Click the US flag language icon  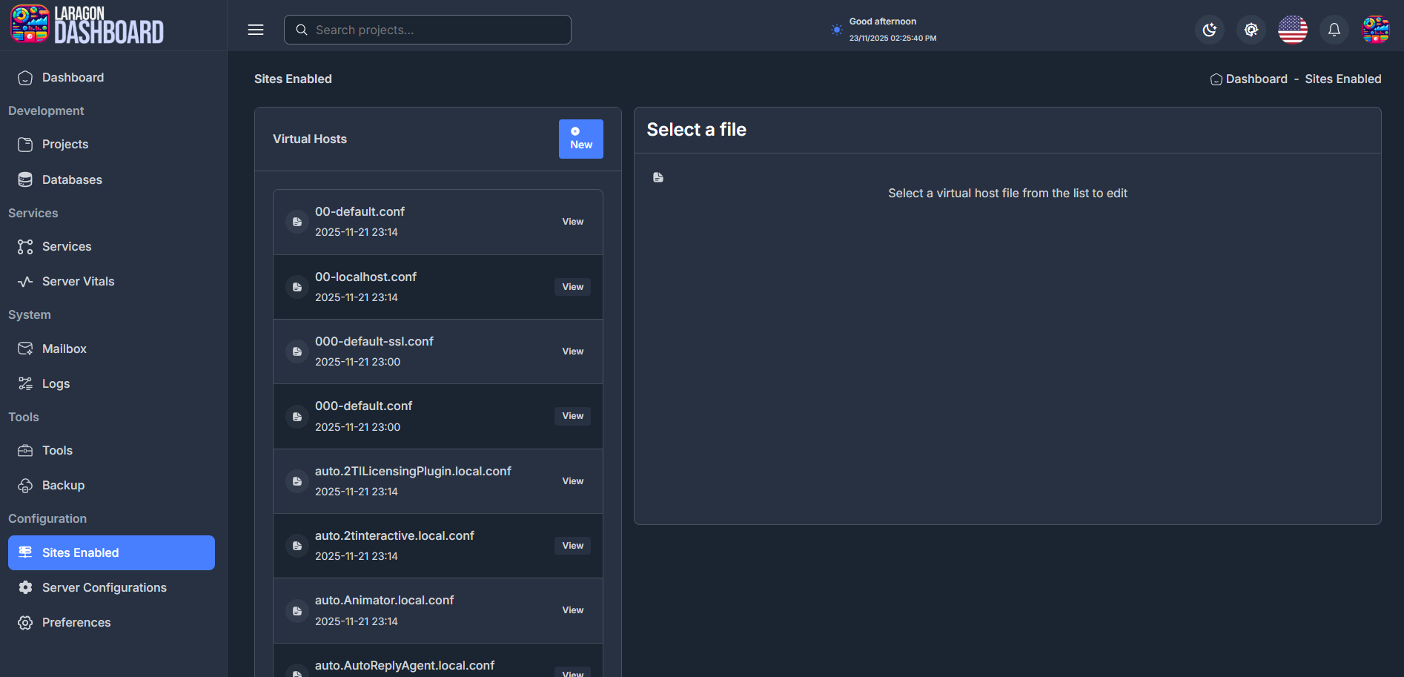[1292, 30]
